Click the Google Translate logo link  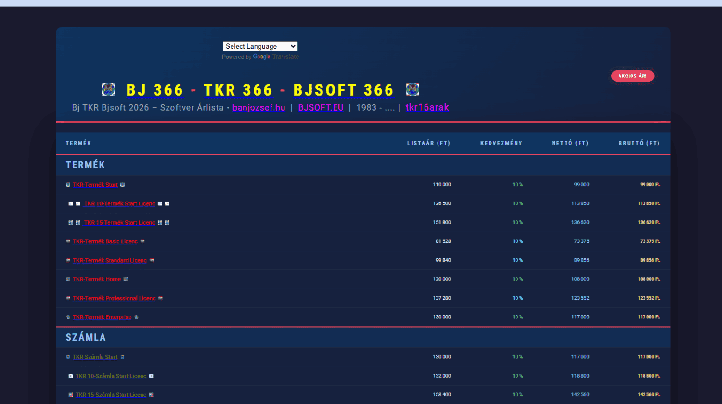[276, 57]
